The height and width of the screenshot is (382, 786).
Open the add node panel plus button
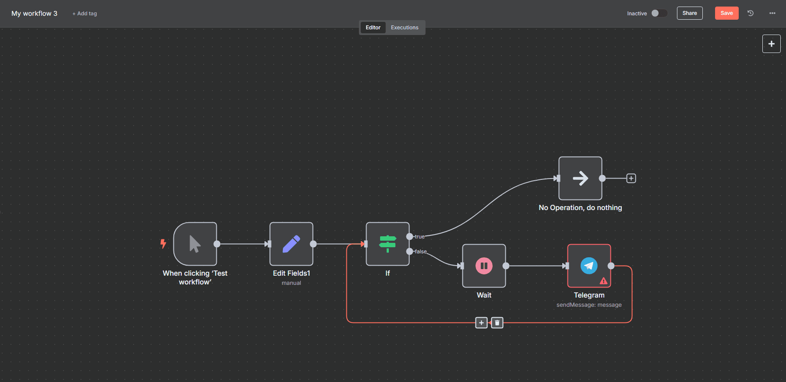coord(771,44)
